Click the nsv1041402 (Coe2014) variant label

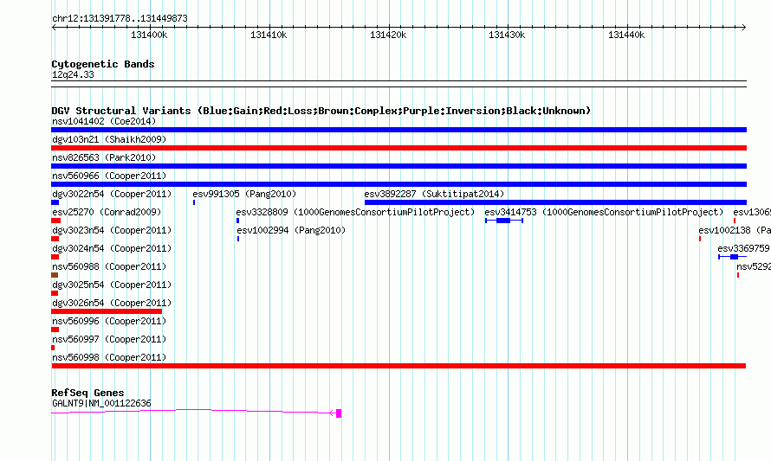pos(104,121)
